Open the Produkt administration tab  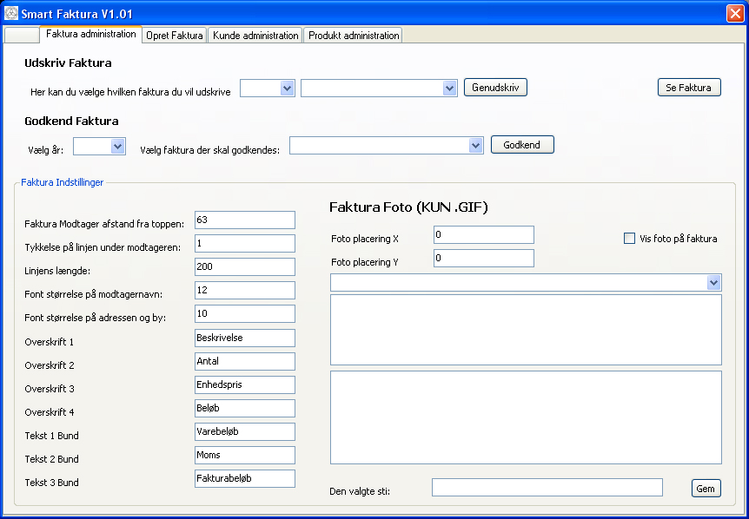point(354,36)
